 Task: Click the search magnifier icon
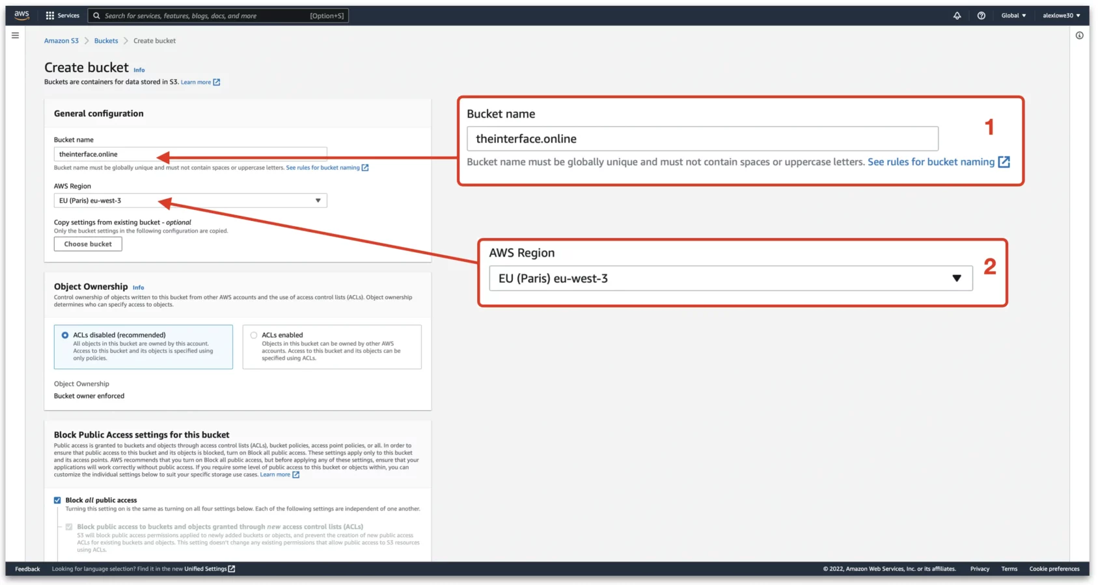pos(97,16)
